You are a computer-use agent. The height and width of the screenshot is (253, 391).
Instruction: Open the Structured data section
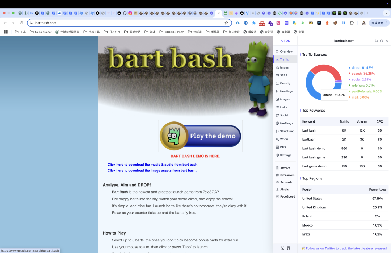(x=285, y=131)
